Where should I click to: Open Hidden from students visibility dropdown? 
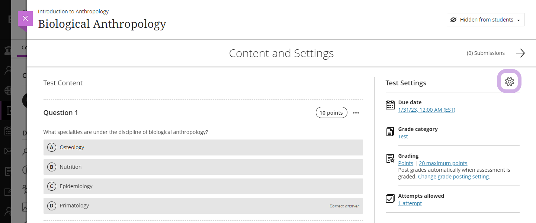[485, 20]
